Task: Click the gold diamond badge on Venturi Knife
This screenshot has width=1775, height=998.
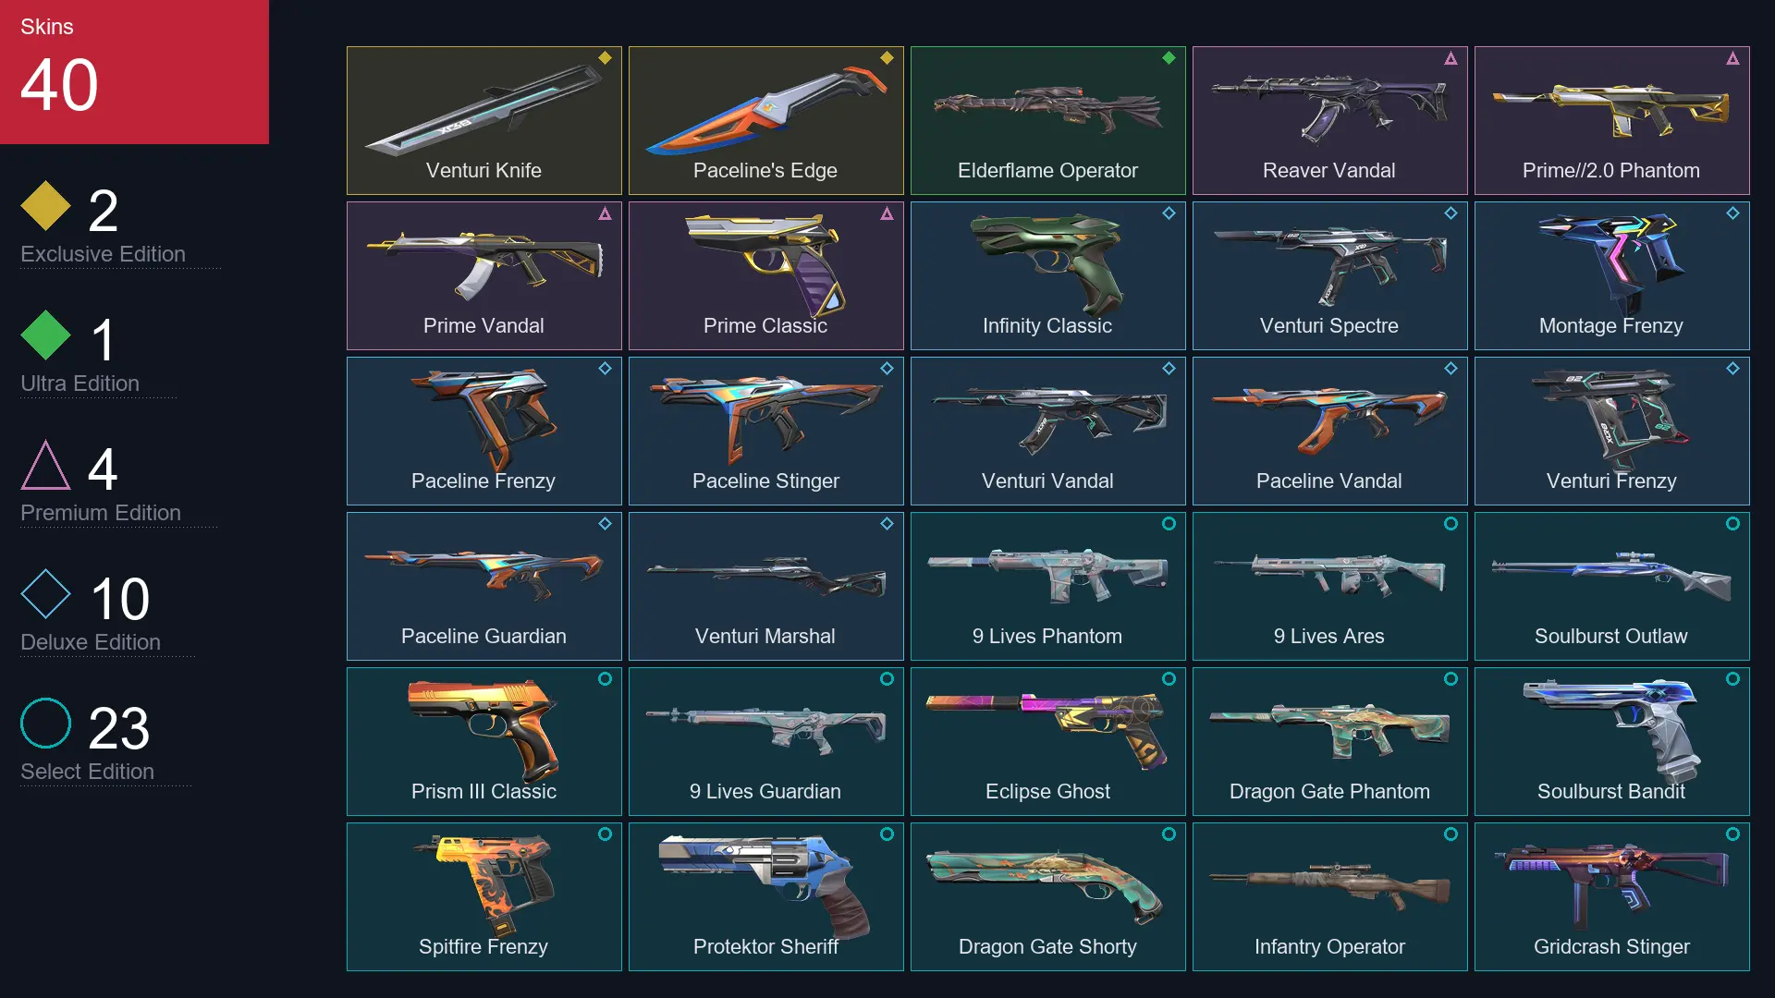Action: click(x=605, y=58)
